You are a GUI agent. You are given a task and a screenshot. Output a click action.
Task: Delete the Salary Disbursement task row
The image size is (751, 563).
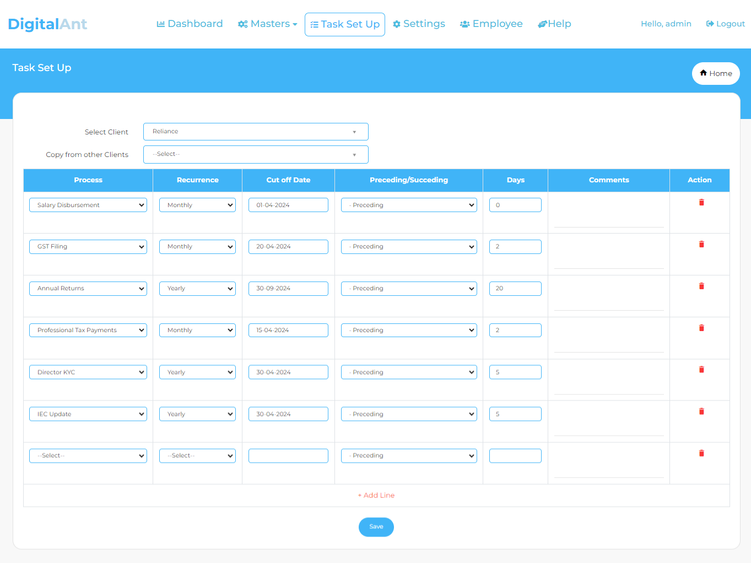click(701, 202)
